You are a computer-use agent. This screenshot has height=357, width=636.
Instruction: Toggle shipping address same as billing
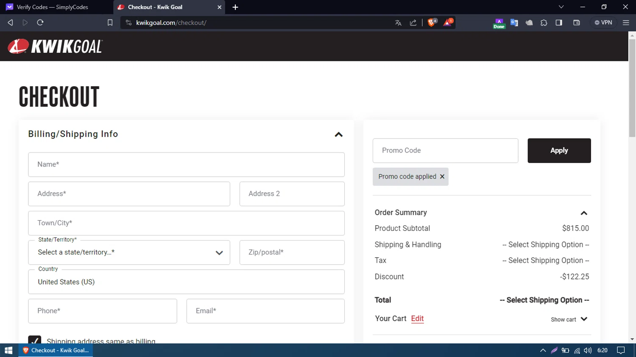click(35, 340)
